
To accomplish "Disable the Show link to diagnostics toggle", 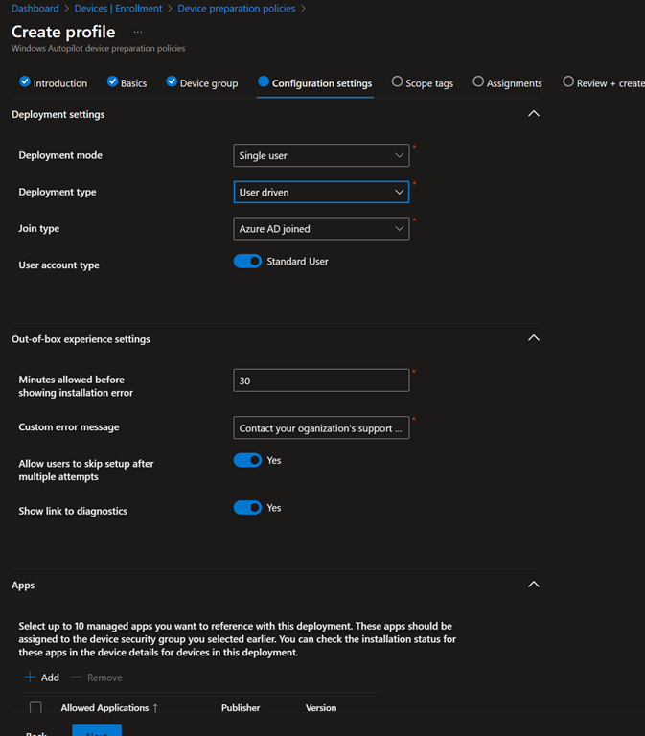I will (247, 508).
